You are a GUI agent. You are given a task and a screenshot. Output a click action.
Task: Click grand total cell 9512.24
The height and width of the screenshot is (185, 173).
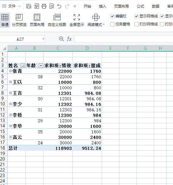[x=87, y=148]
